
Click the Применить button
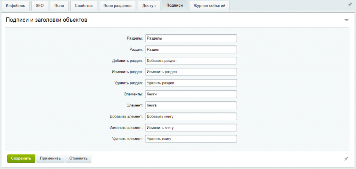coord(50,159)
